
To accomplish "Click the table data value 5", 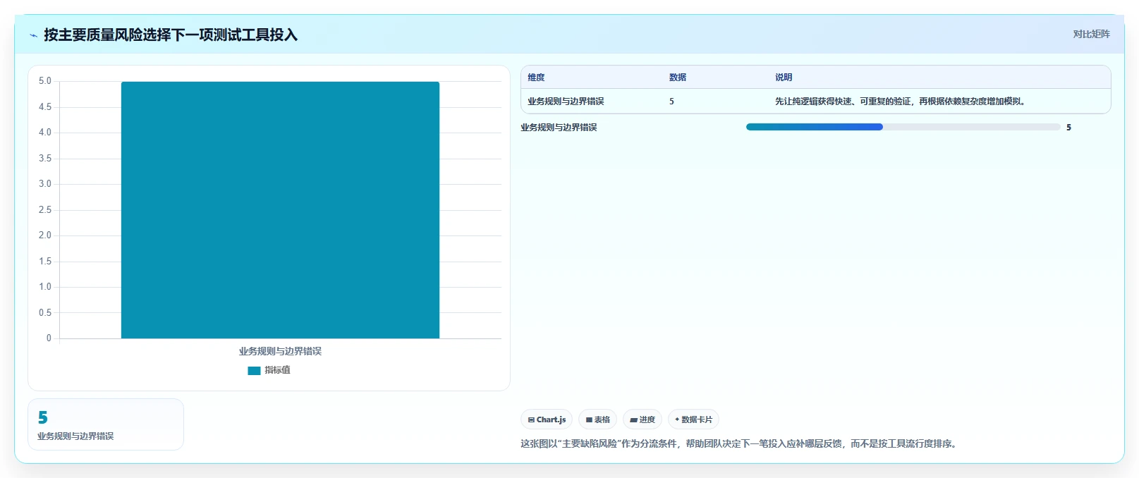I will (x=671, y=102).
